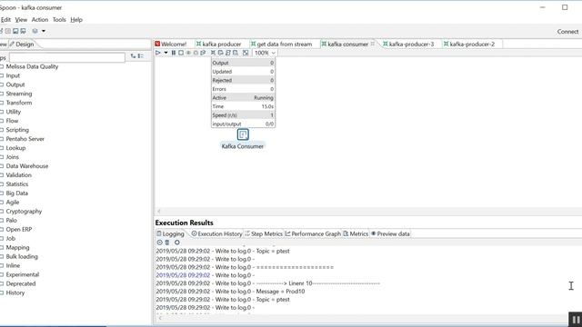
Task: Pause the running transformation
Action: tap(174, 53)
